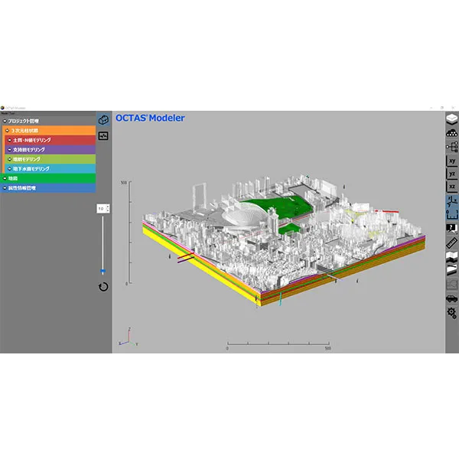Click the reset rotation arrow button
Viewport: 459px width, 459px height.
click(103, 287)
